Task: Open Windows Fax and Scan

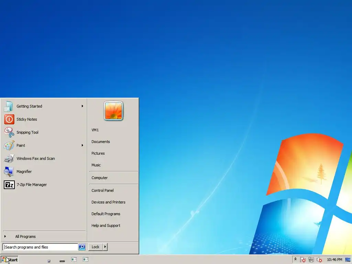Action: coord(44,158)
